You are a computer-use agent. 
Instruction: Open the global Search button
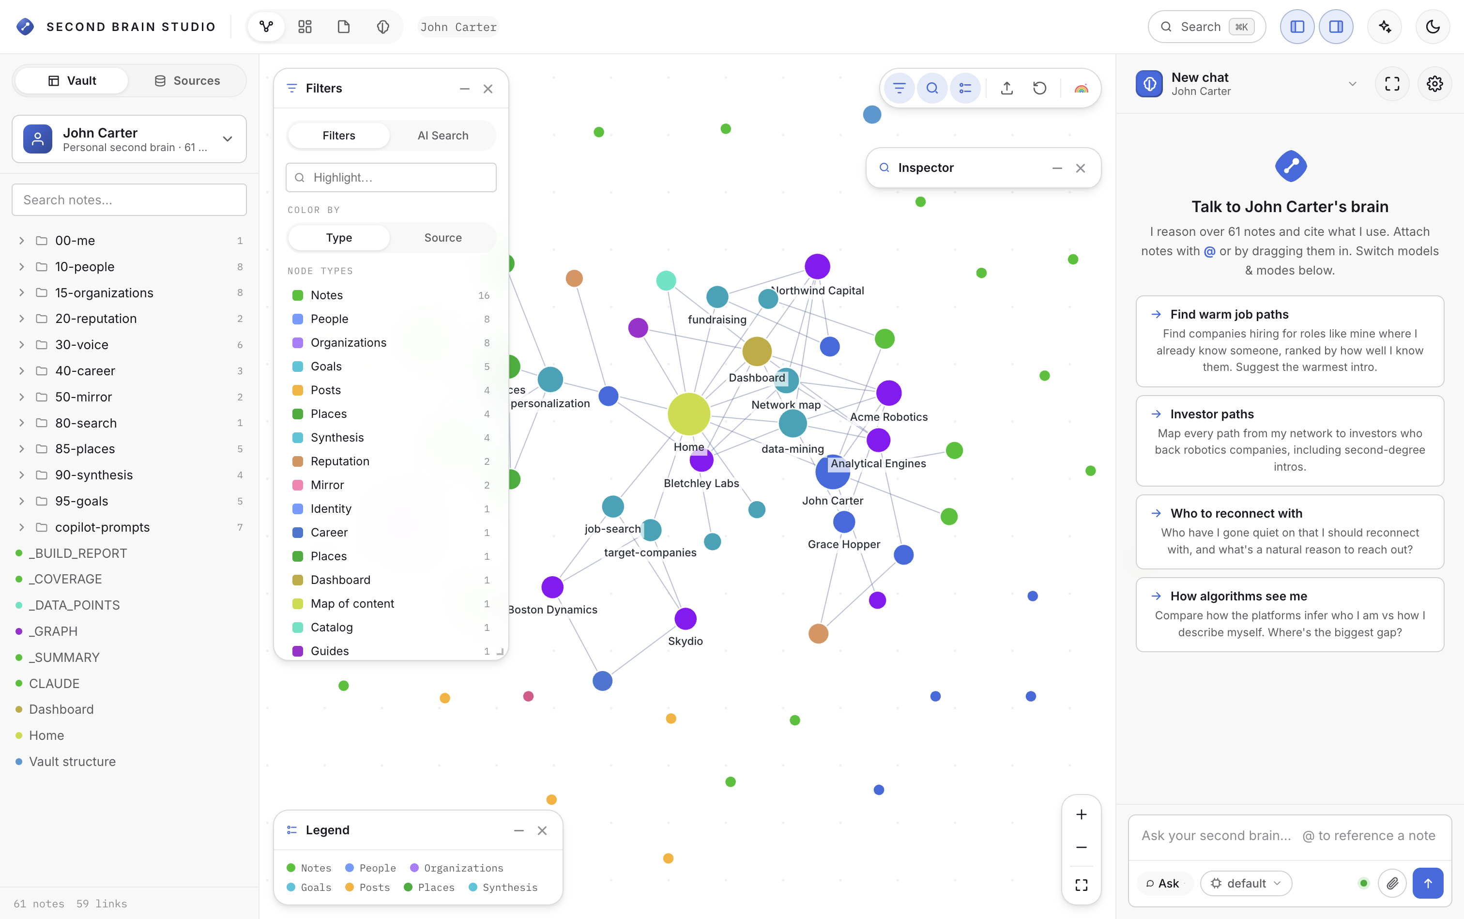(1207, 27)
